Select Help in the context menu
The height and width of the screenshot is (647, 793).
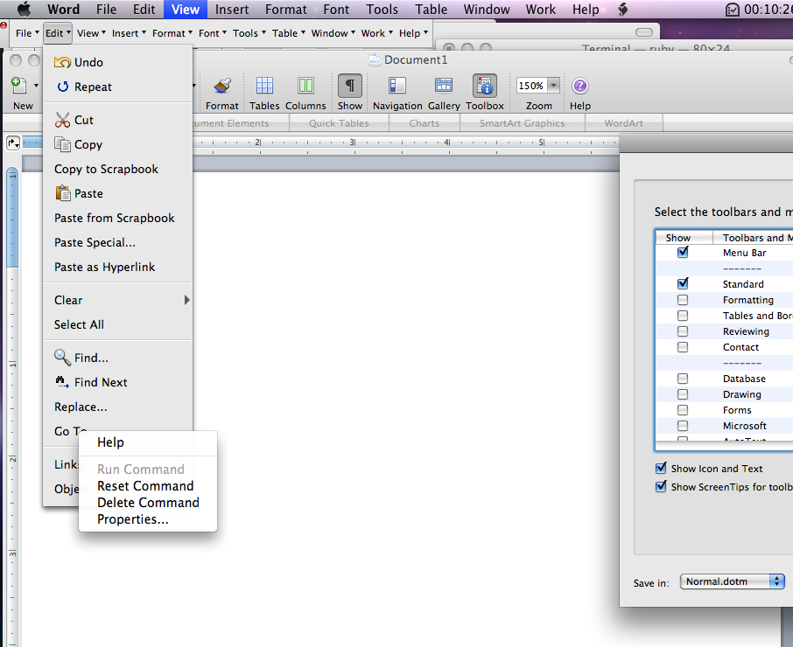click(x=148, y=442)
